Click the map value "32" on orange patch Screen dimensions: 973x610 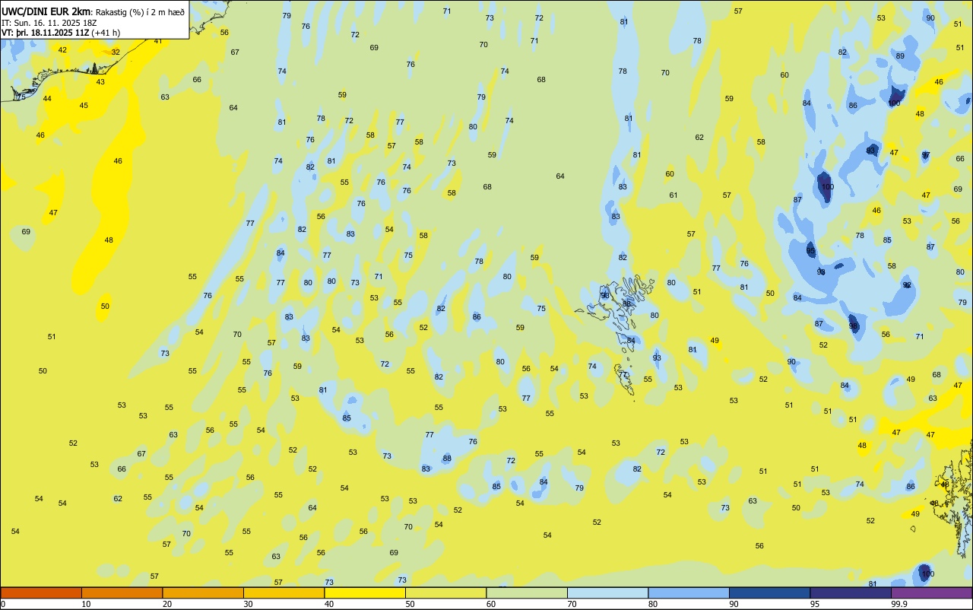coord(116,52)
